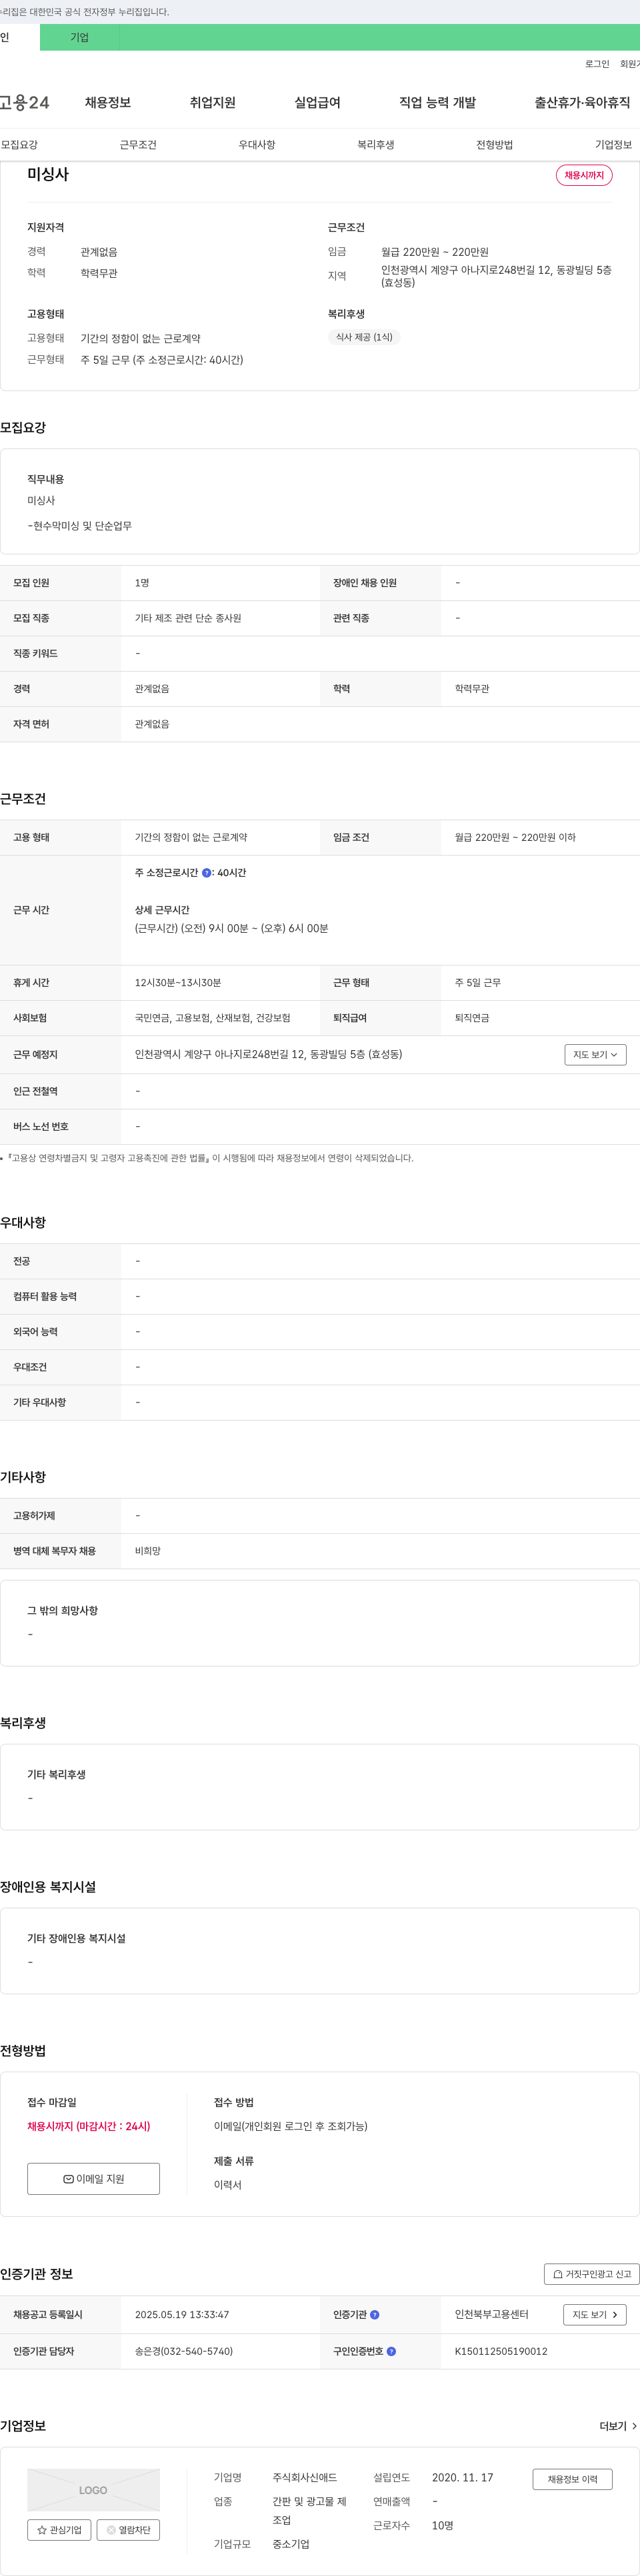Click the 12시30분~13시30분 break time value
The height and width of the screenshot is (2576, 640).
[x=178, y=983]
